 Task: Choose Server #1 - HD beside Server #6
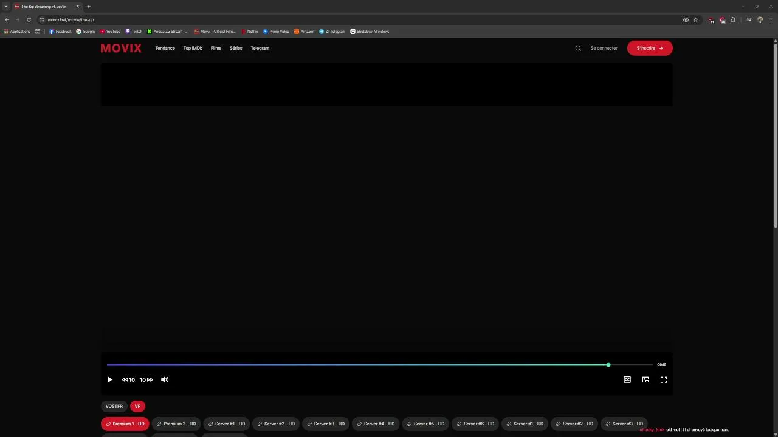(525, 424)
